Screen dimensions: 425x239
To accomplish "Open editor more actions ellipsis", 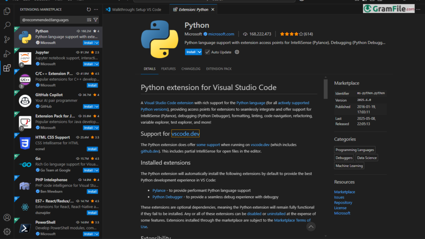I will click(x=418, y=10).
